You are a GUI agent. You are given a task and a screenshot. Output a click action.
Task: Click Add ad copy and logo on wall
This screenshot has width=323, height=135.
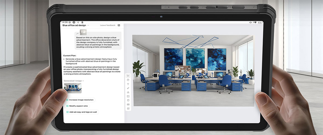(82, 112)
